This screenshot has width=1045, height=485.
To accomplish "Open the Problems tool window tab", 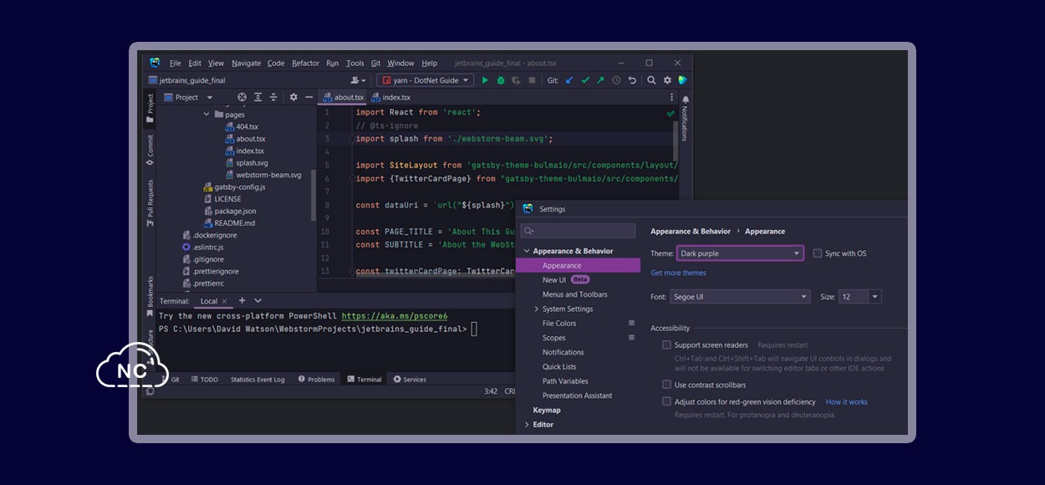I will (x=315, y=380).
